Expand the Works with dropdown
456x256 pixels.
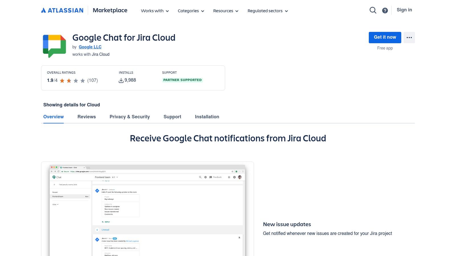click(154, 11)
